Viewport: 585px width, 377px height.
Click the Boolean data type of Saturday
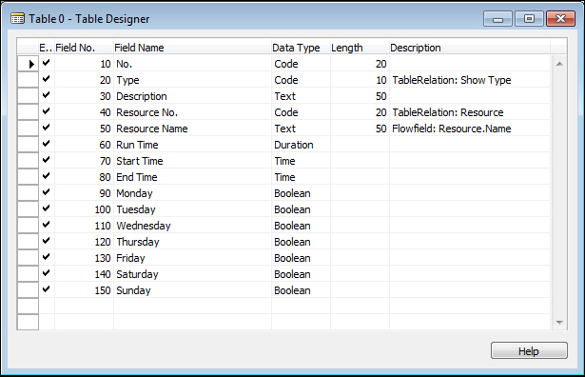pos(301,273)
